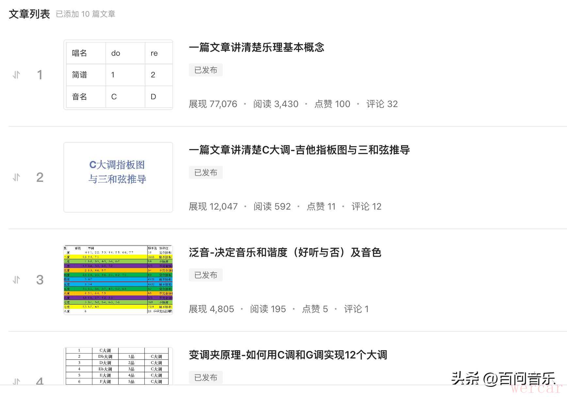Screen dimensions: 567x397
Task: Open the 泛音 harmony and timbre article title
Action: [x=285, y=252]
